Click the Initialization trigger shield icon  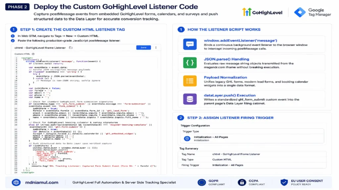(x=187, y=139)
